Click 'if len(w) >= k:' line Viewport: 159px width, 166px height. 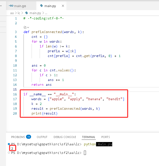point(55,46)
